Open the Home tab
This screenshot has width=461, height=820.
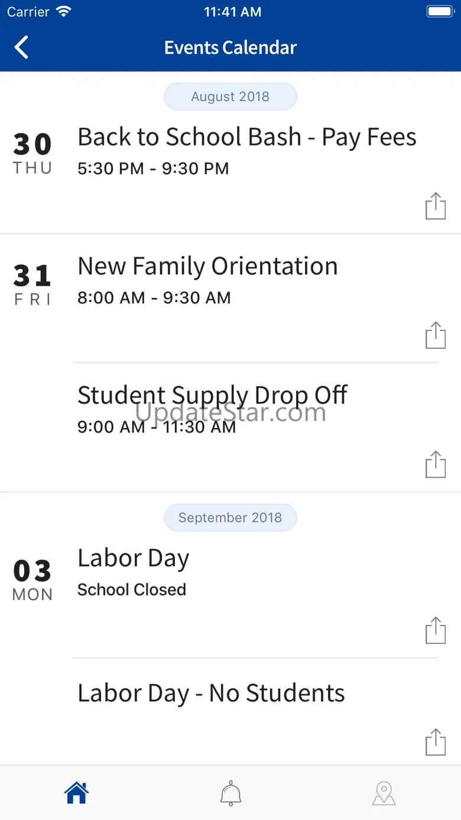pyautogui.click(x=76, y=793)
